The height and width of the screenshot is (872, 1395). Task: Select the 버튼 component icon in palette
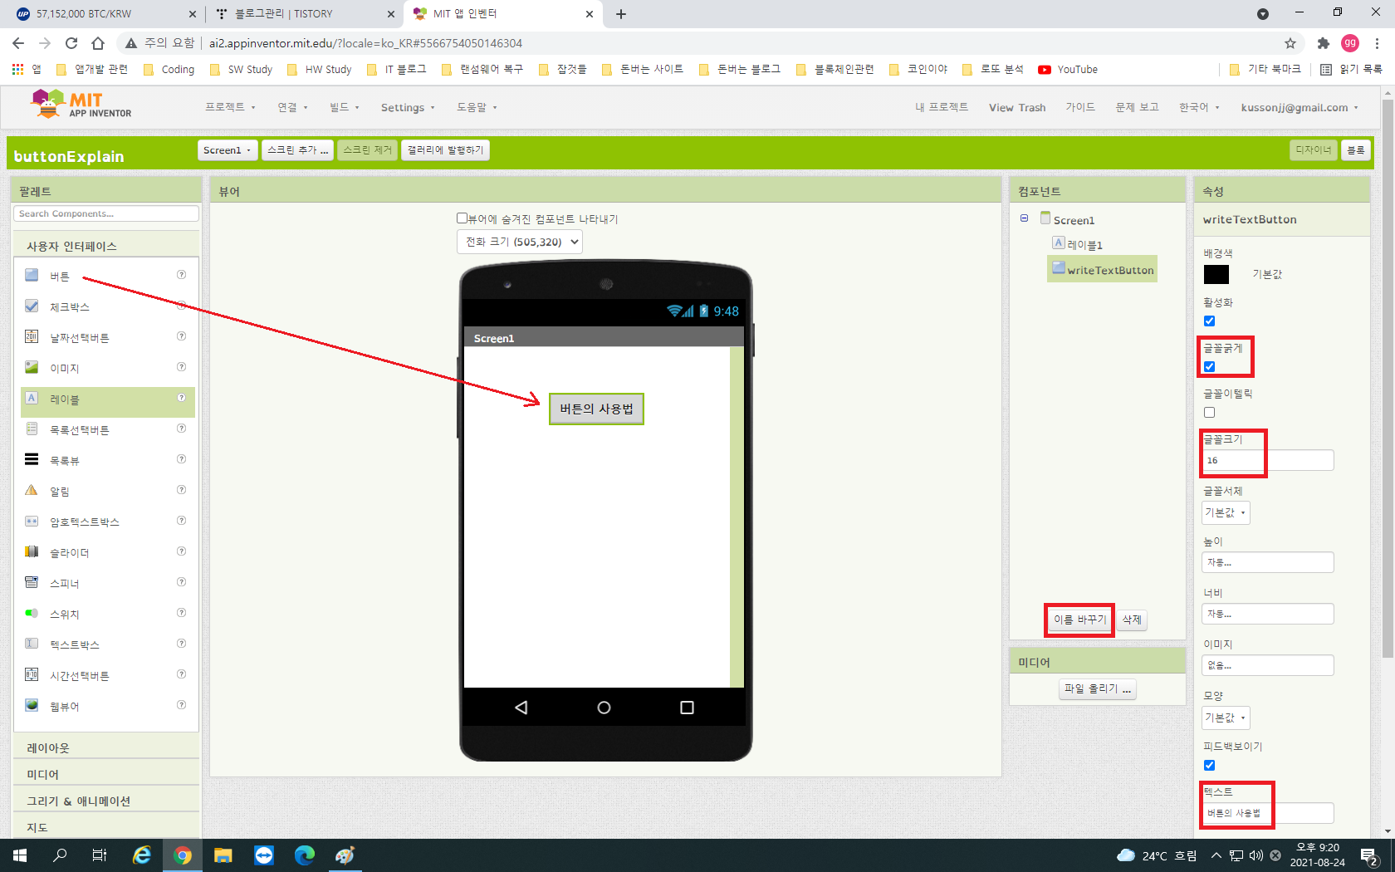(32, 275)
